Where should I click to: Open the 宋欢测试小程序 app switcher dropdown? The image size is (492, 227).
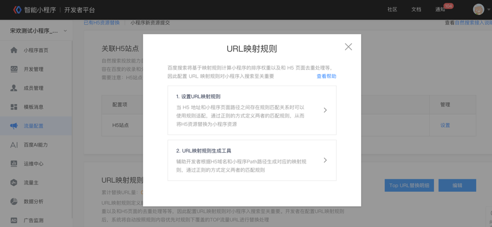click(x=65, y=31)
